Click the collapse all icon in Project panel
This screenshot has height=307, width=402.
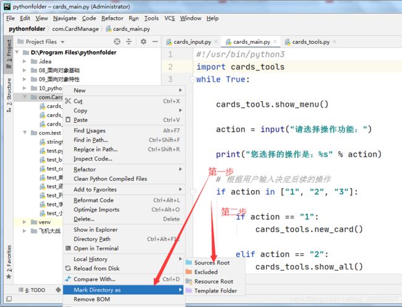tap(129, 41)
